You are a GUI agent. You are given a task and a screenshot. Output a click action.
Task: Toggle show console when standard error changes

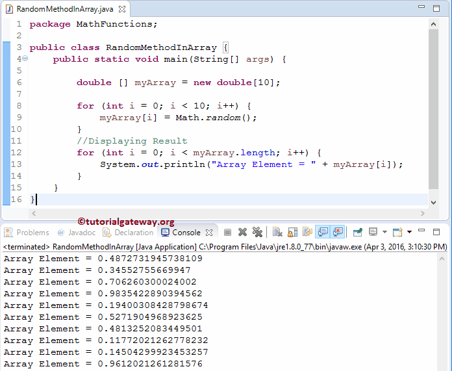coord(337,232)
